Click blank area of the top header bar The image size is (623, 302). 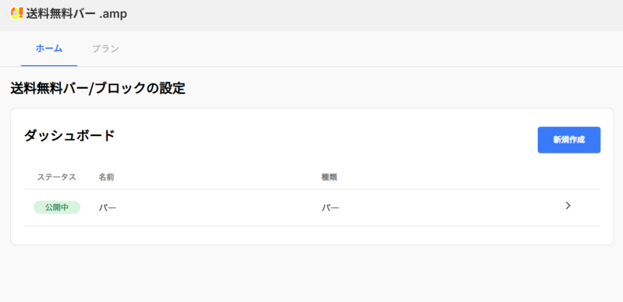[x=365, y=15]
